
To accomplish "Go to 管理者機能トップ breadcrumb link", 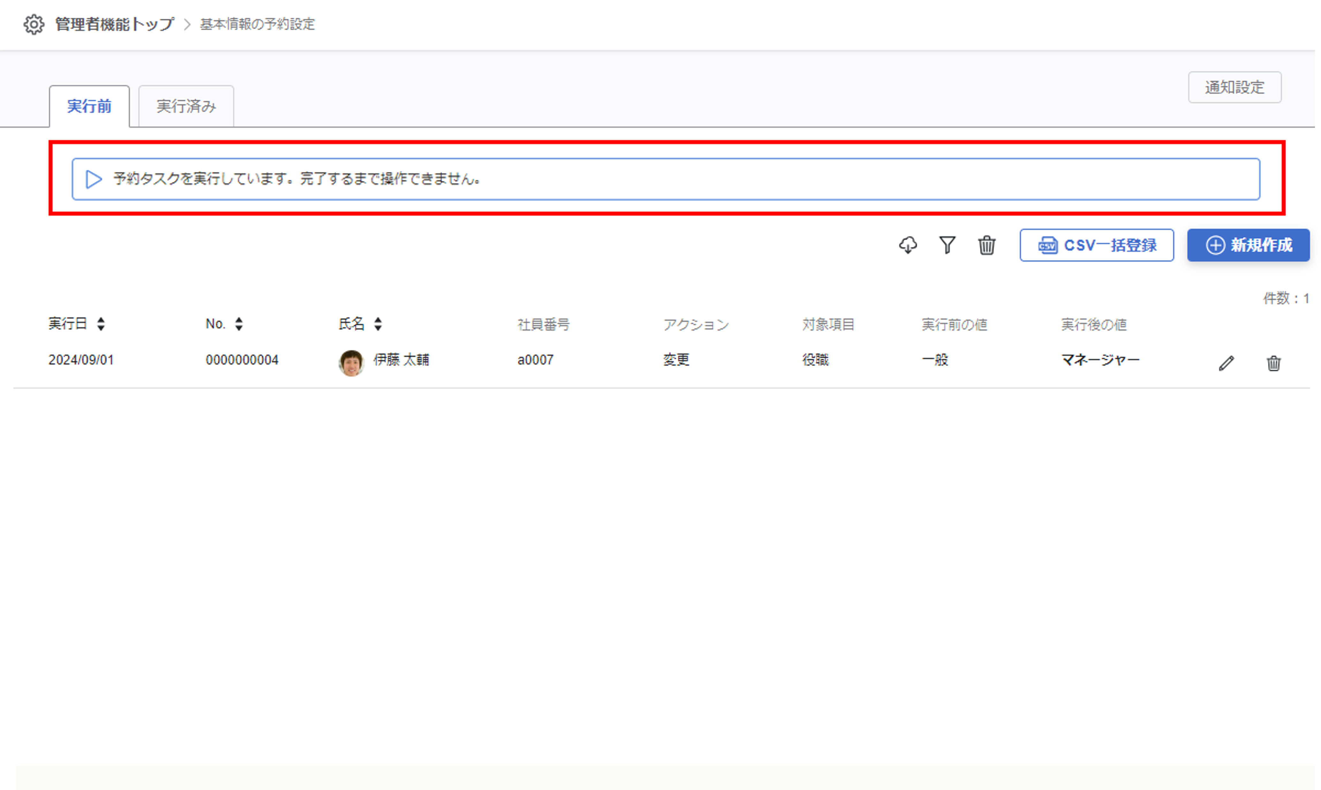I will [x=115, y=25].
